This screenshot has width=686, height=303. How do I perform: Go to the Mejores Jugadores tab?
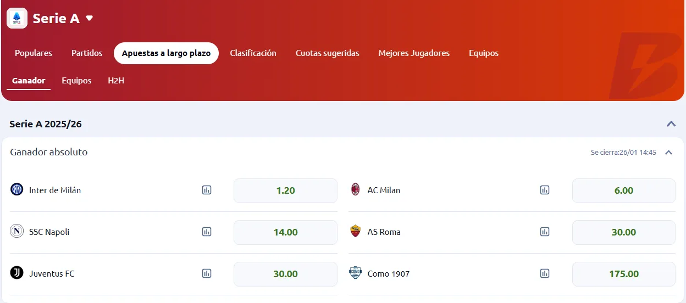tap(414, 53)
